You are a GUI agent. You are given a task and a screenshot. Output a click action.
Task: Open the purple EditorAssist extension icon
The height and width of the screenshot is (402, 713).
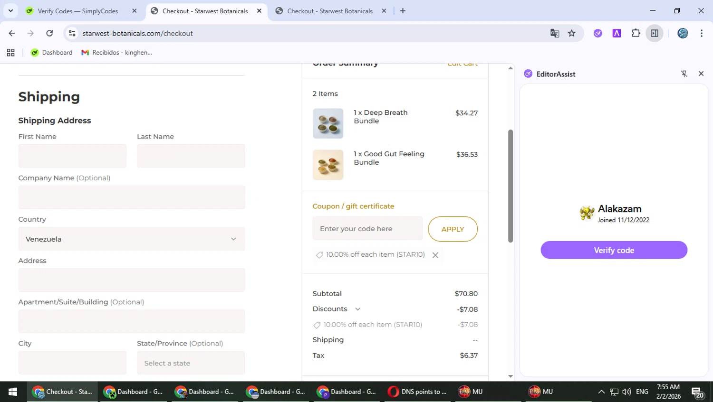coord(598,33)
